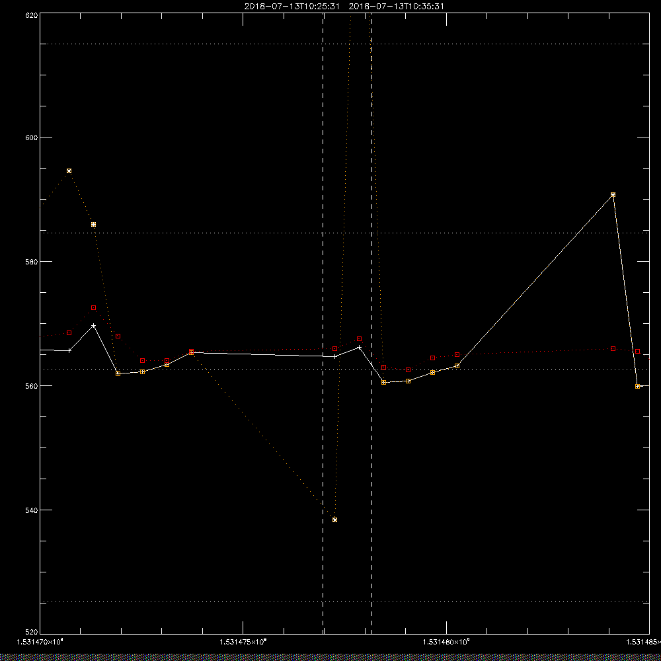This screenshot has width=661, height=661.
Task: Pick the white-line peak marker near 591
Action: pyautogui.click(x=613, y=195)
